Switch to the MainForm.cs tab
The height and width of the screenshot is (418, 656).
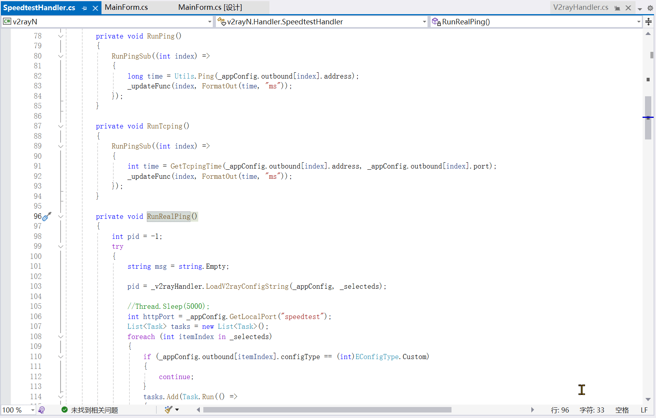pyautogui.click(x=126, y=7)
